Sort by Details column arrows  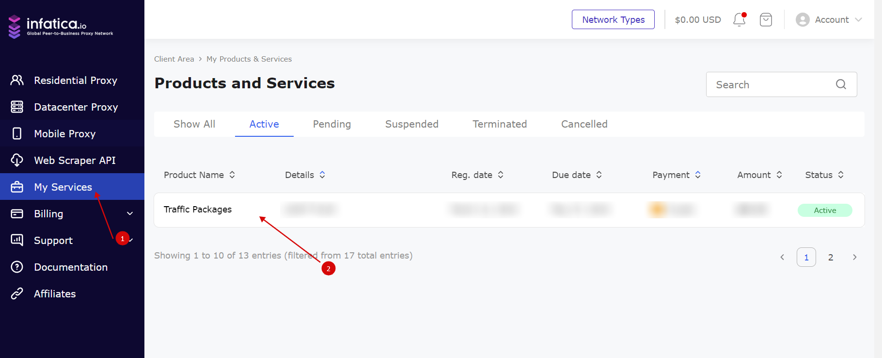coord(322,175)
